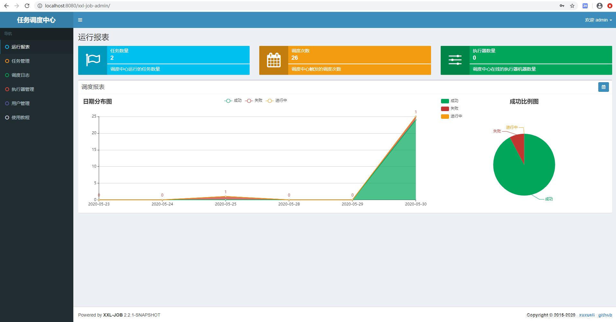Open the xuxueli link in footer
This screenshot has height=322, width=616.
[587, 315]
